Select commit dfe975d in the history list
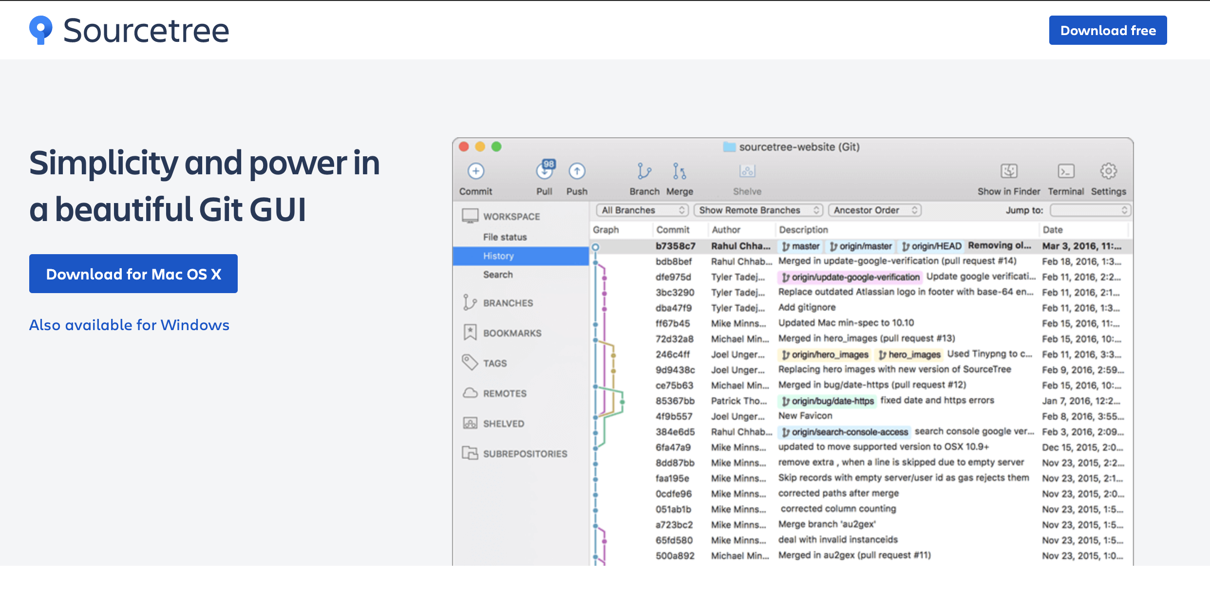Viewport: 1210px width, 594px height. click(x=673, y=277)
